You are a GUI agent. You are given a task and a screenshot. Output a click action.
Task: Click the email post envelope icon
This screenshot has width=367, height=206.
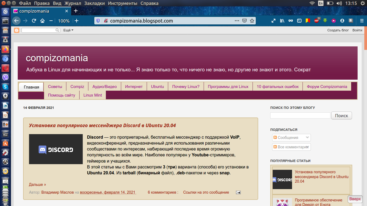coord(238,192)
